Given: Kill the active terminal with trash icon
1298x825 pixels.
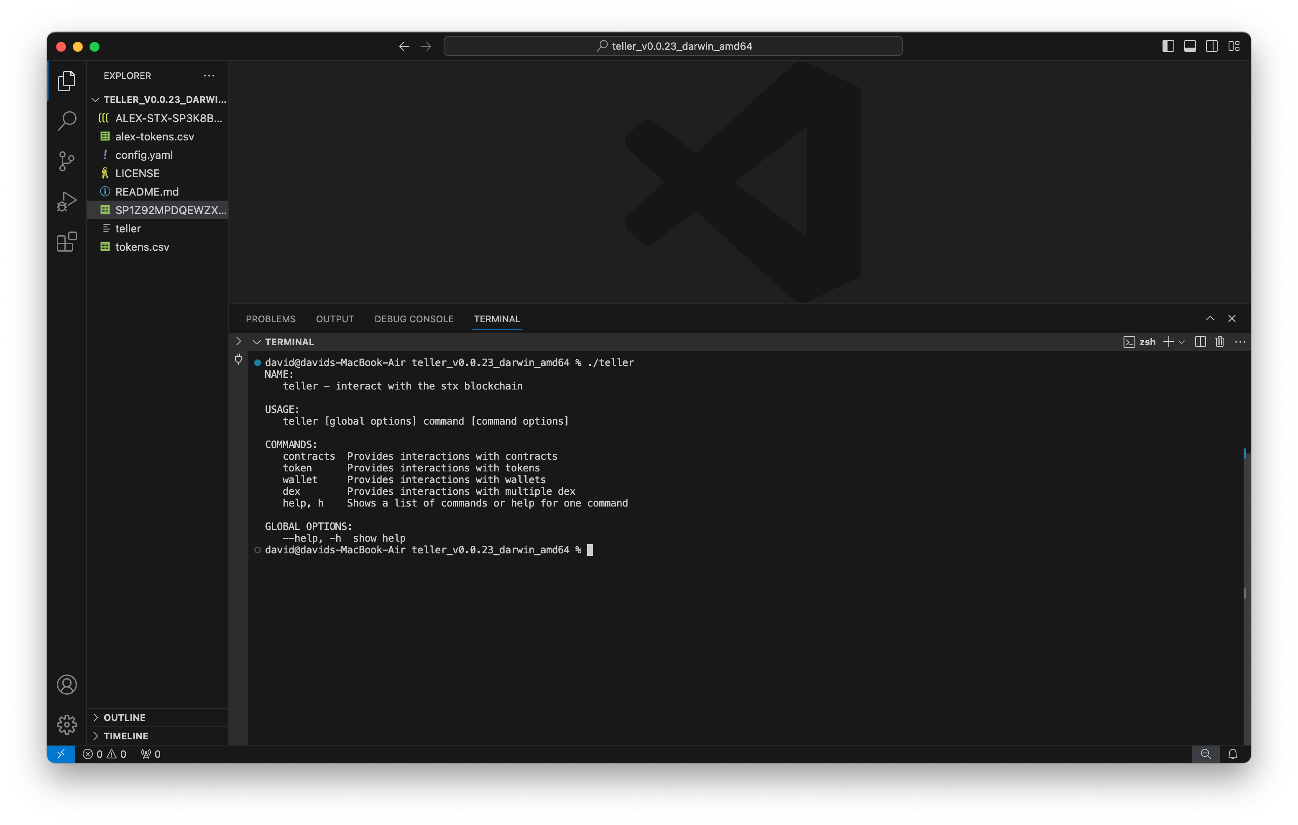Looking at the screenshot, I should click(x=1220, y=341).
